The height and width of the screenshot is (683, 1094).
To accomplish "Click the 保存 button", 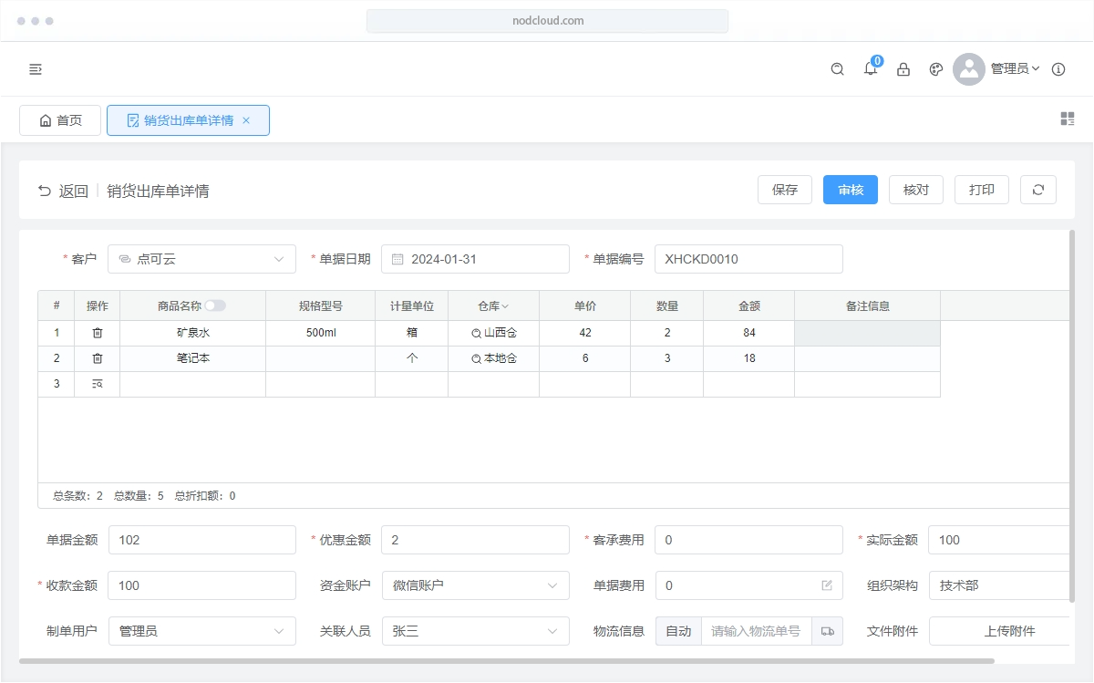I will coord(784,190).
